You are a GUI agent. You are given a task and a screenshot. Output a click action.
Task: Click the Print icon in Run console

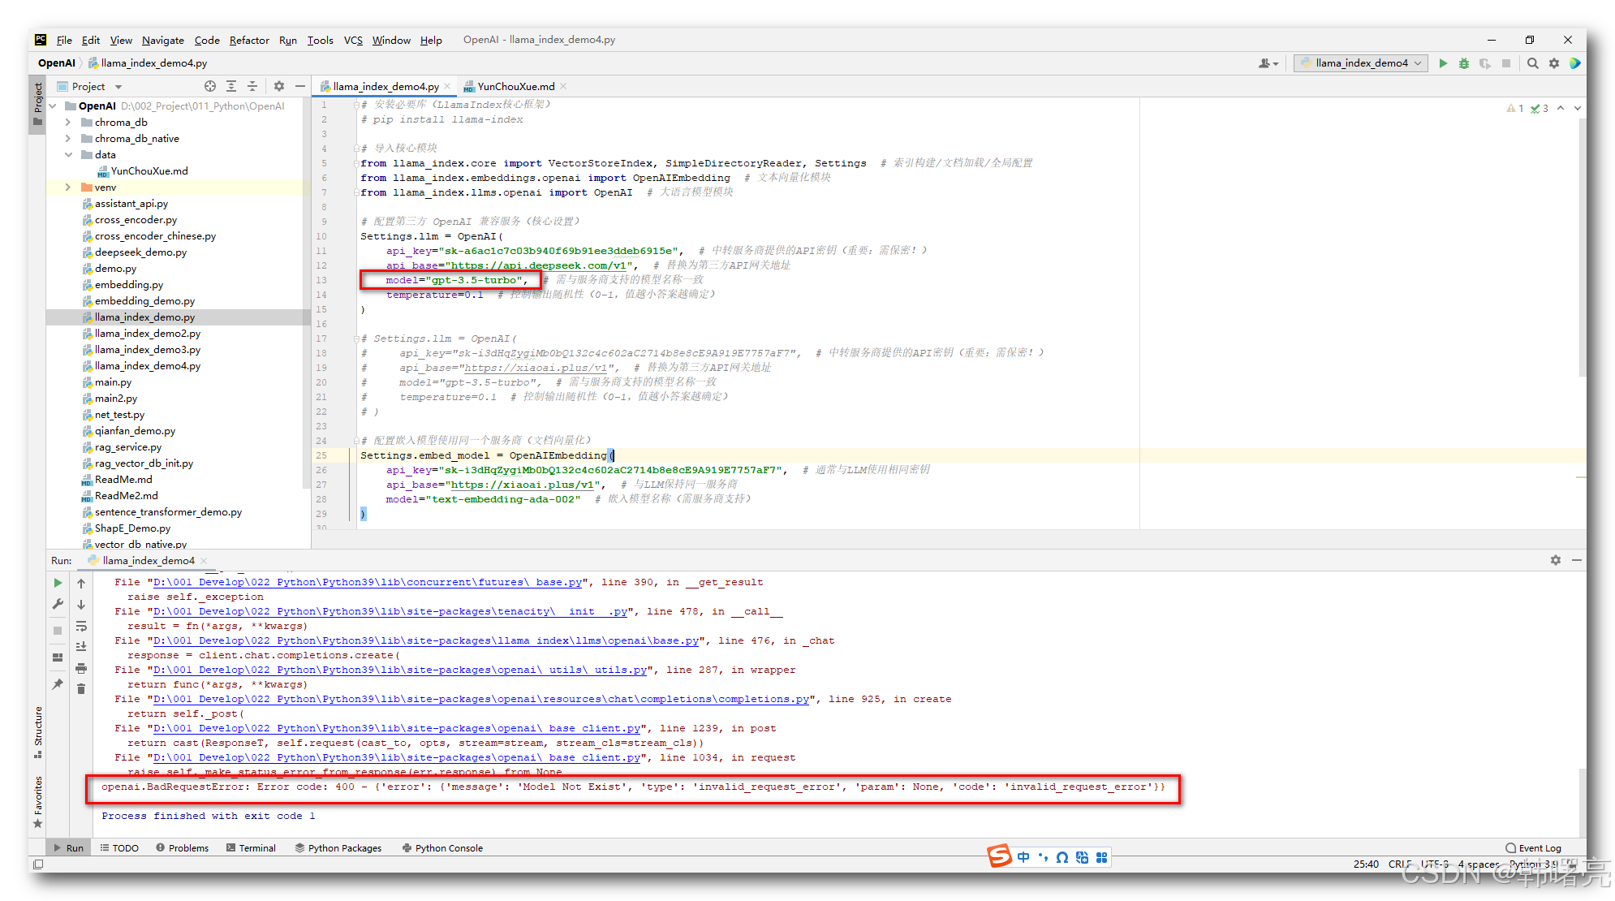[81, 668]
